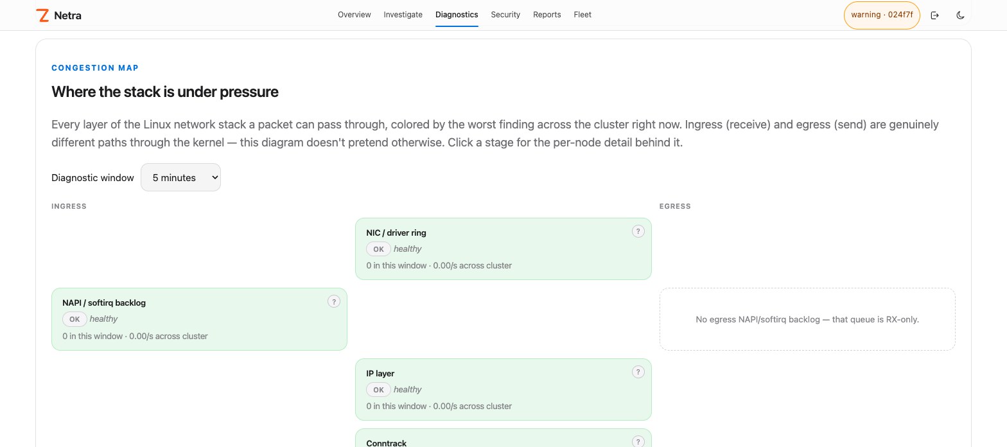Click the Netra logo icon

43,15
